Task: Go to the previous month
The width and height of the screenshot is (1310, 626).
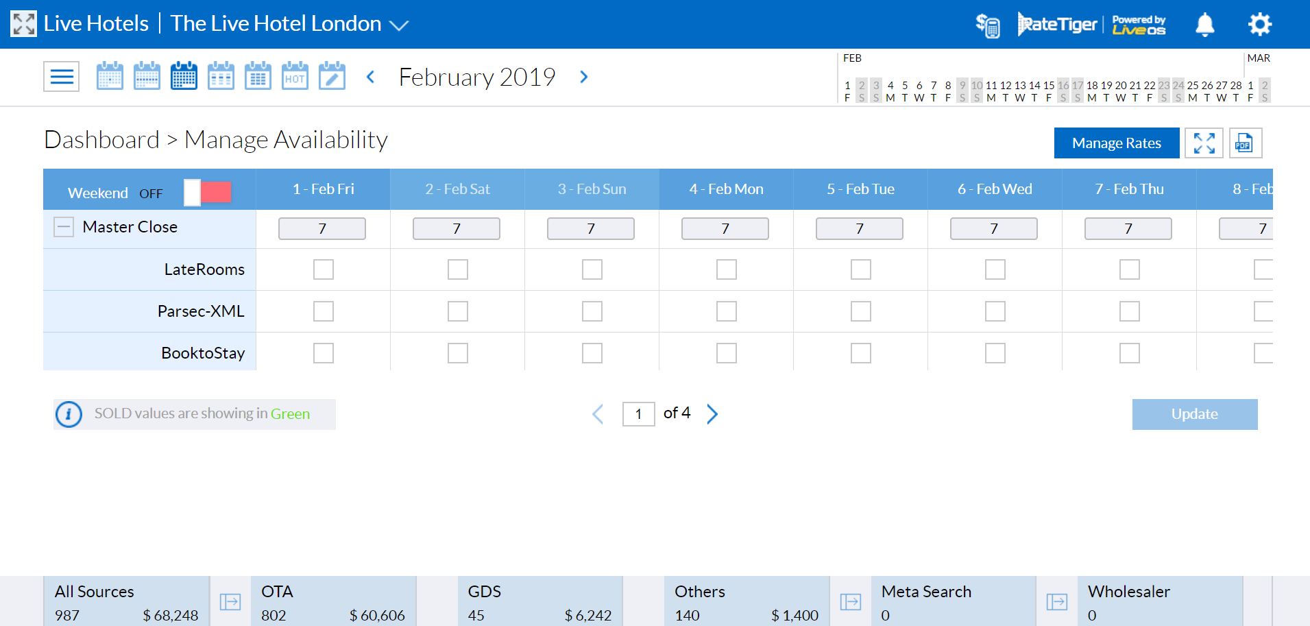Action: [x=370, y=77]
